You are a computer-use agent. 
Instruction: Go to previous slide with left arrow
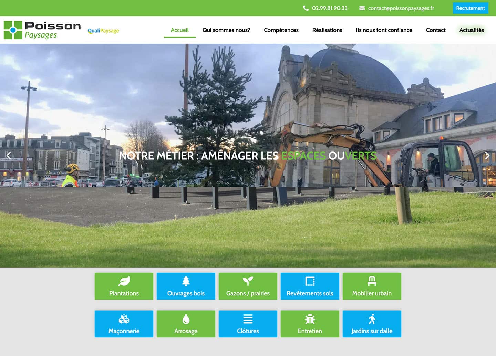coord(9,156)
